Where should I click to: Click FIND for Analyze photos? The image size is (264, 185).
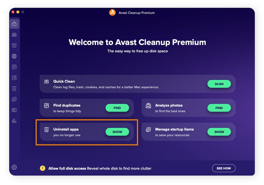pyautogui.click(x=219, y=108)
